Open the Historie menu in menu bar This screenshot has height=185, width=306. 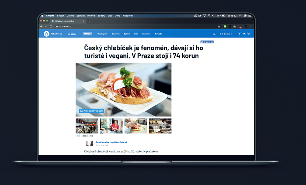(x=91, y=16)
